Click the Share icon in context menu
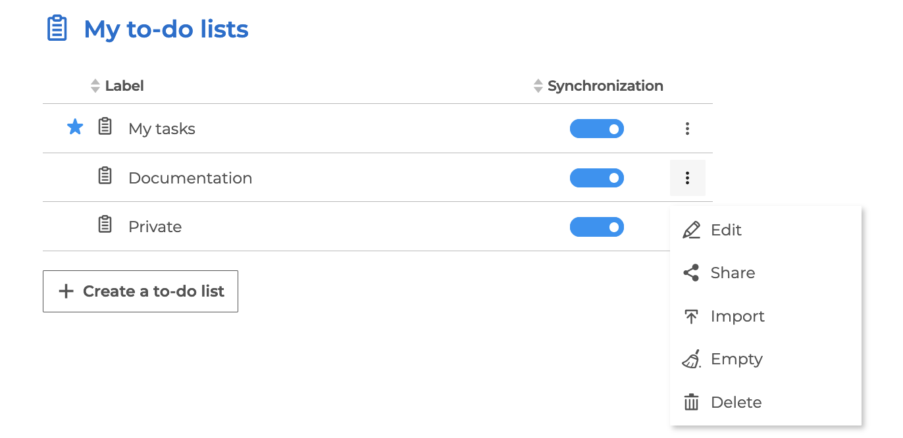 [691, 273]
